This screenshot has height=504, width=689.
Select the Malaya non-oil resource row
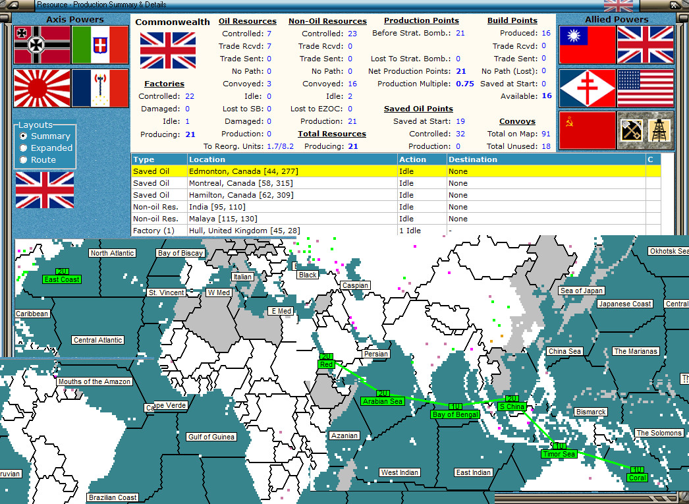tap(396, 219)
